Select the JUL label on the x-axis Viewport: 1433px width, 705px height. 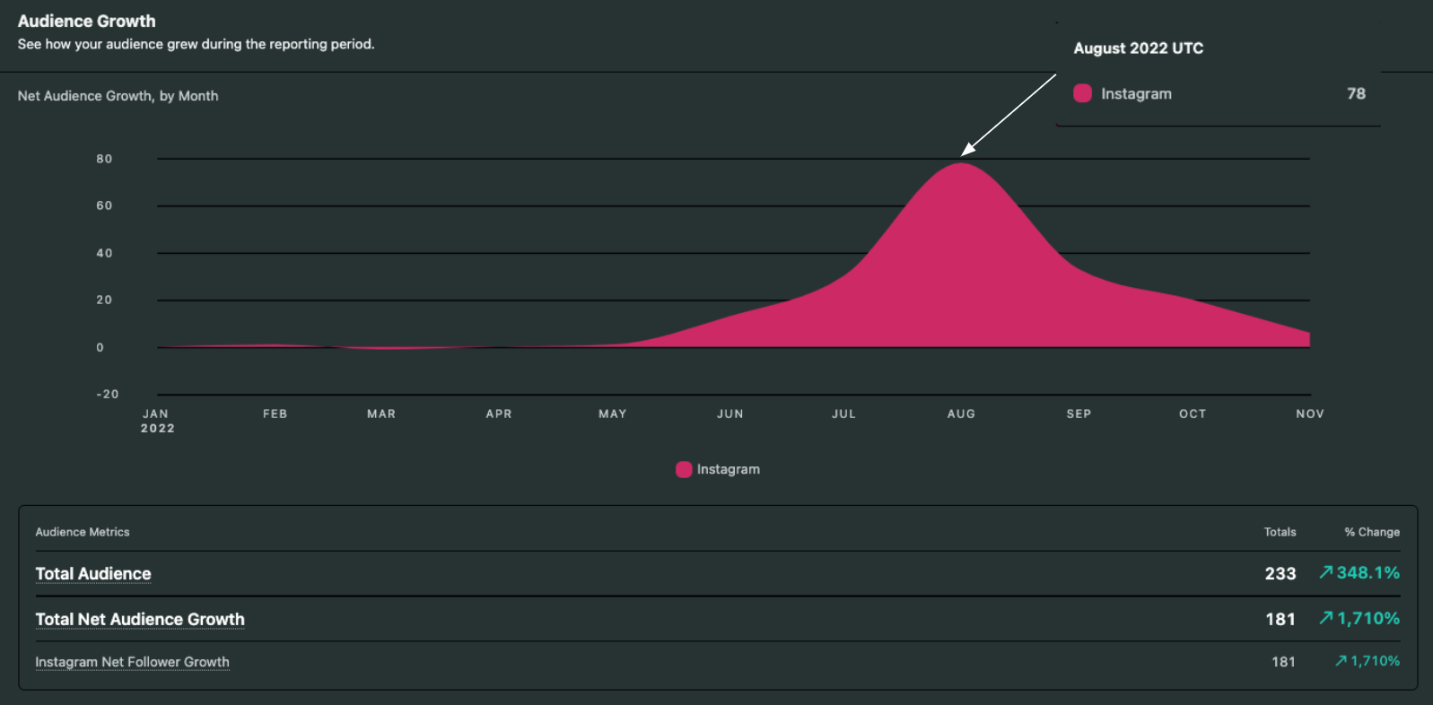843,413
